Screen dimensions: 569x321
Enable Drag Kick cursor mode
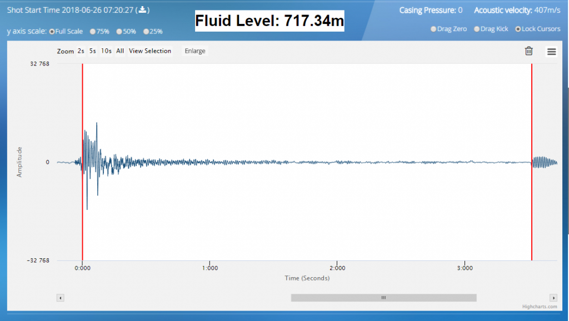coord(477,29)
